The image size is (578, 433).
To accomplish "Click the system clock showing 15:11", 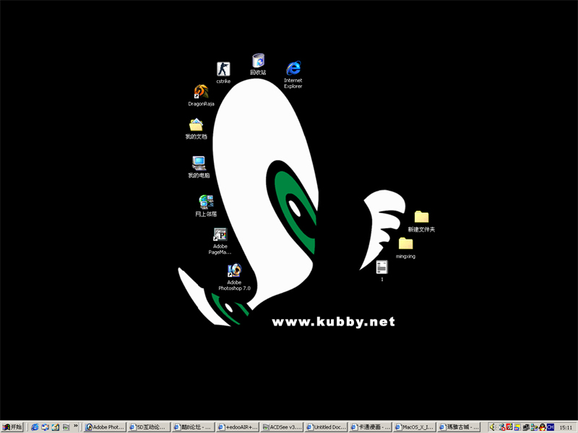I will coord(566,427).
